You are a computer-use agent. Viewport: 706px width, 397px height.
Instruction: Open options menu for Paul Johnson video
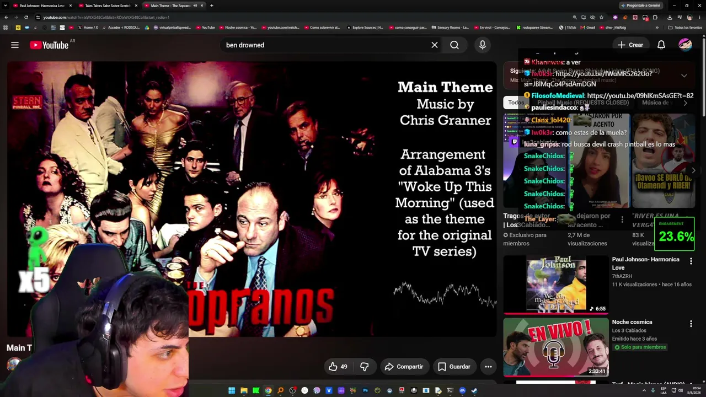(691, 261)
